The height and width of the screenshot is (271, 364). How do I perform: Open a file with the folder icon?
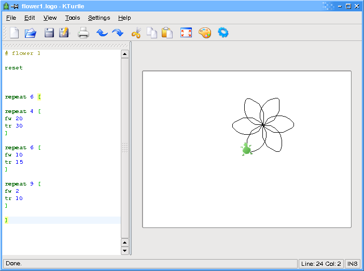(x=31, y=33)
